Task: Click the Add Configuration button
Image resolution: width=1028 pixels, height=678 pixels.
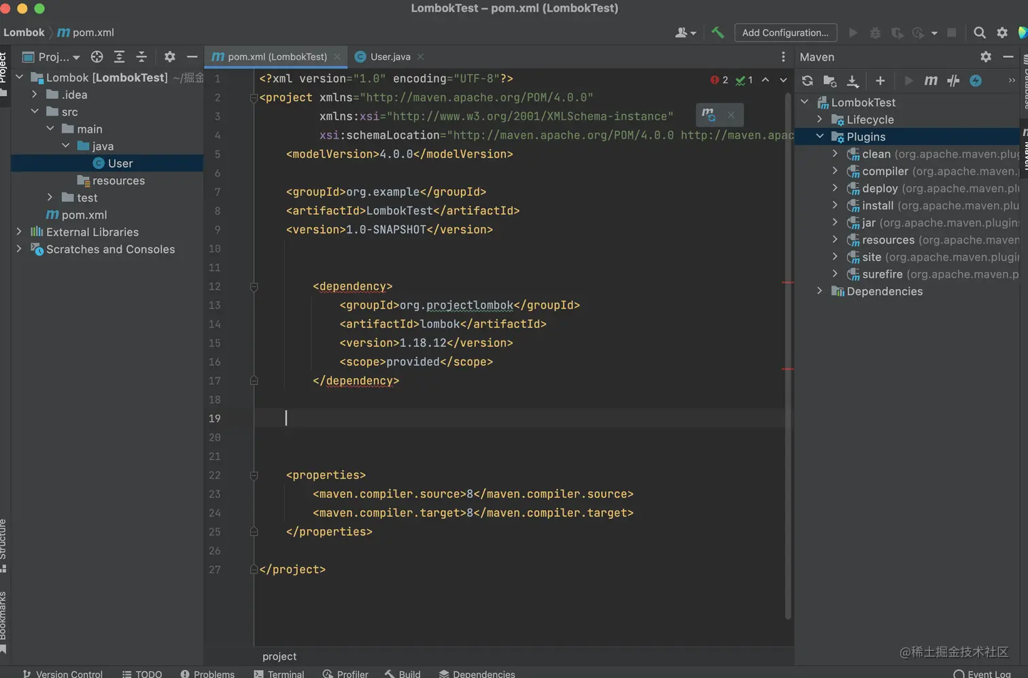Action: [x=785, y=33]
